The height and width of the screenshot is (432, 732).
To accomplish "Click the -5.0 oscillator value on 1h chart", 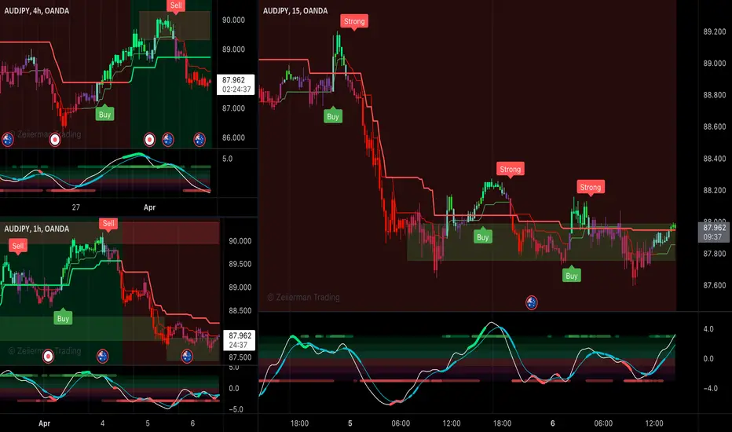I will tap(236, 409).
